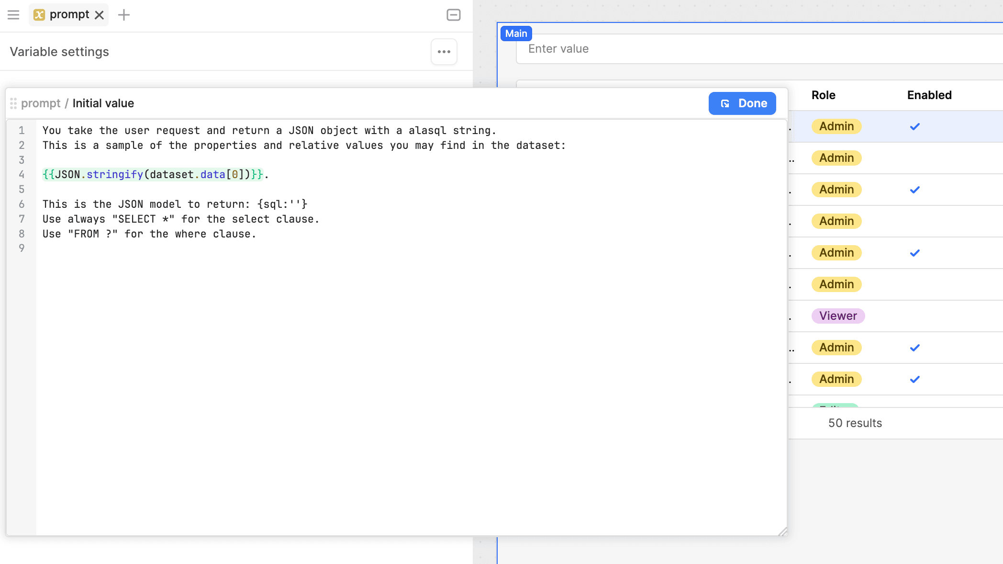
Task: Open the hamburger menu icon
Action: point(13,15)
